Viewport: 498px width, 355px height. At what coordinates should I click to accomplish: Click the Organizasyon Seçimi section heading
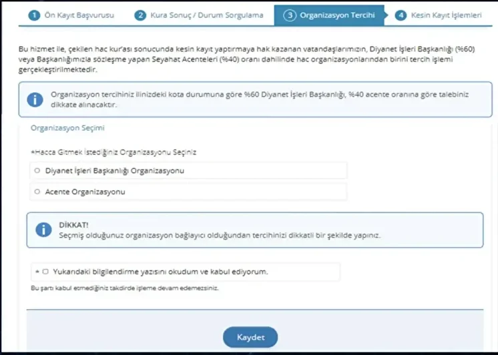point(67,127)
